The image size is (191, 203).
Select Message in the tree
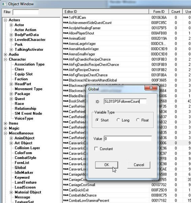coord(22,197)
